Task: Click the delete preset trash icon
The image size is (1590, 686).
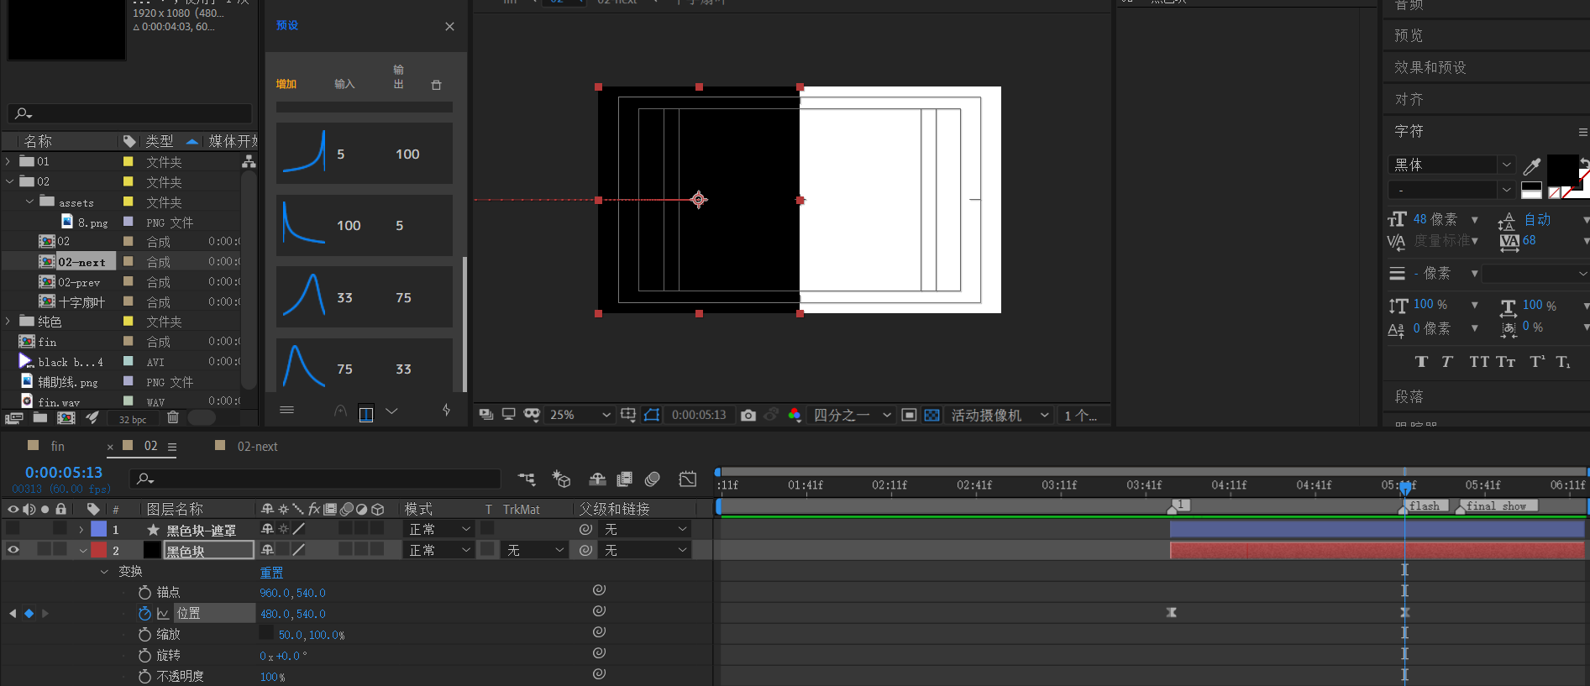Action: click(x=436, y=85)
